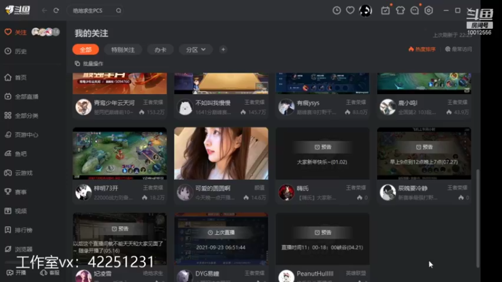This screenshot has width=502, height=282.
Task: Select the 全部 filter tab
Action: pos(85,50)
